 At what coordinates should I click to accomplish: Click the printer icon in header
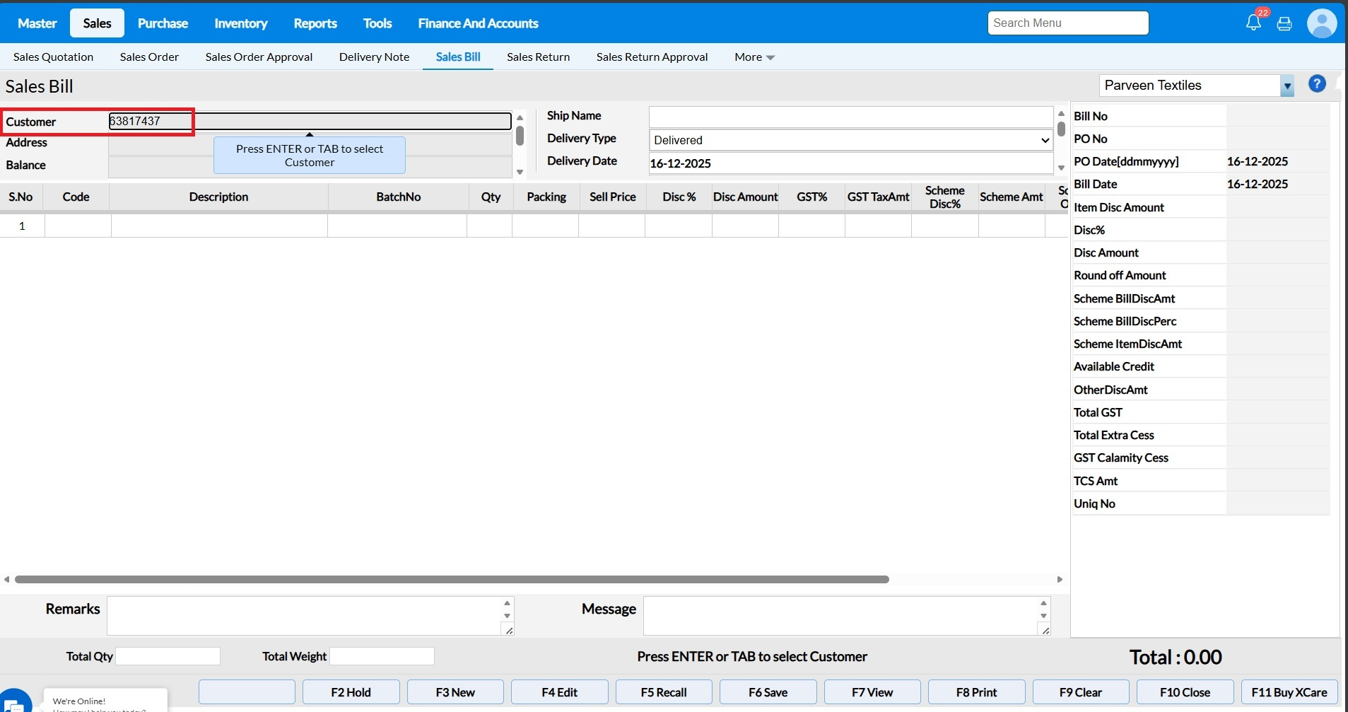pos(1284,23)
